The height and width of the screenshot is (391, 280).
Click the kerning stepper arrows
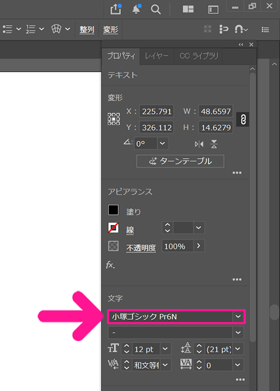pos(127,365)
